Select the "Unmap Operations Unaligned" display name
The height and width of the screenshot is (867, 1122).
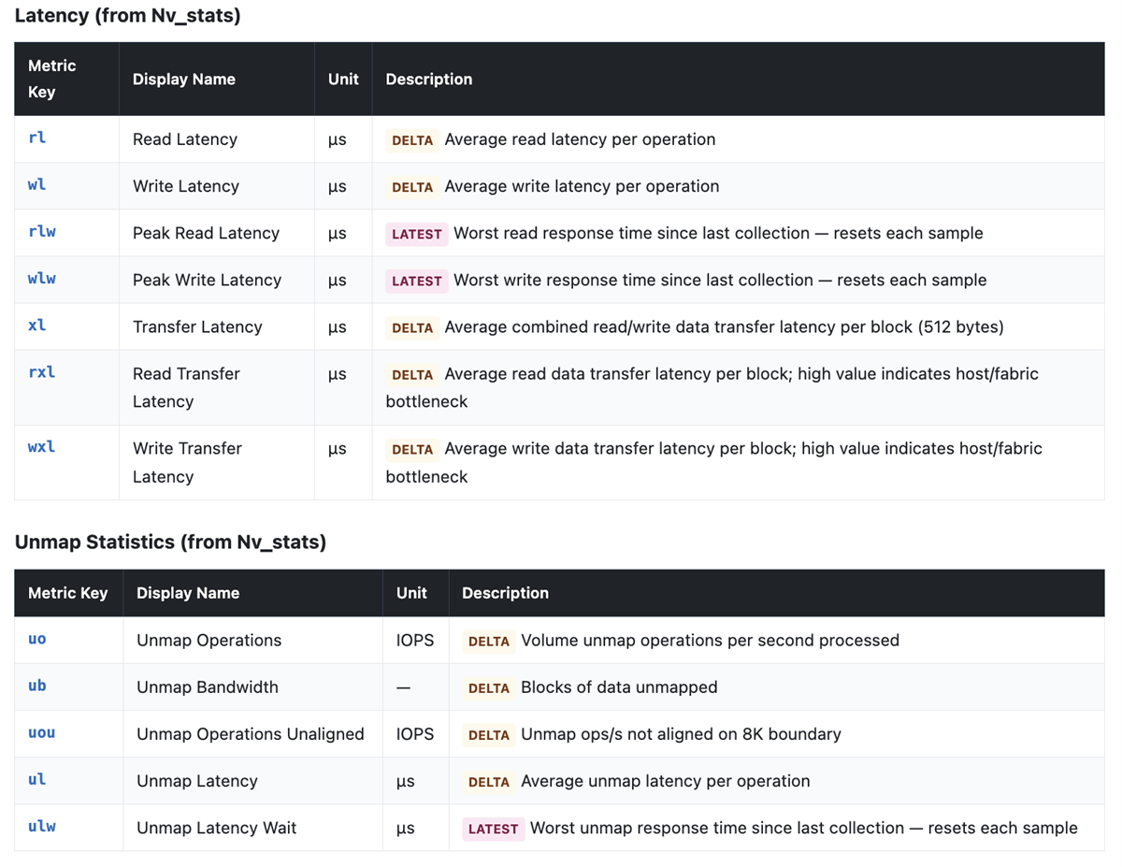(x=251, y=734)
